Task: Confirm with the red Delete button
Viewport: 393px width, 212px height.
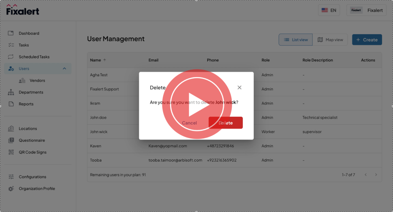Action: pos(226,123)
